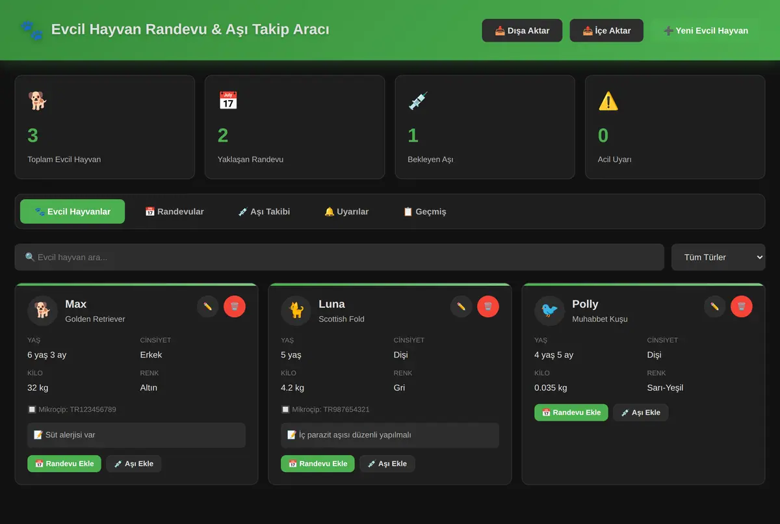Click the 'Golden Retriever' breed text

coord(95,319)
